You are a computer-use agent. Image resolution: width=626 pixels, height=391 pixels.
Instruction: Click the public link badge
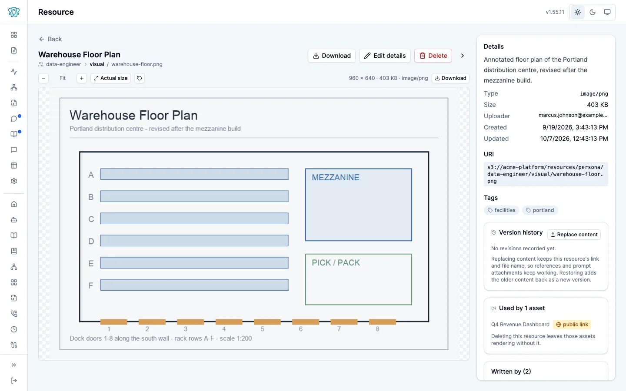click(572, 325)
